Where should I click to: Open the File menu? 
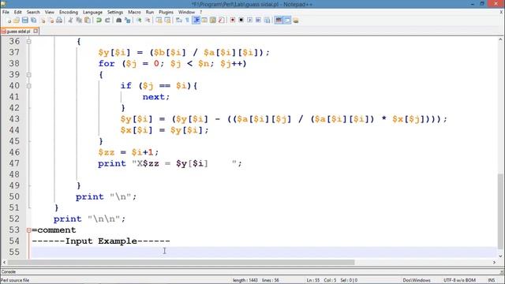point(6,13)
